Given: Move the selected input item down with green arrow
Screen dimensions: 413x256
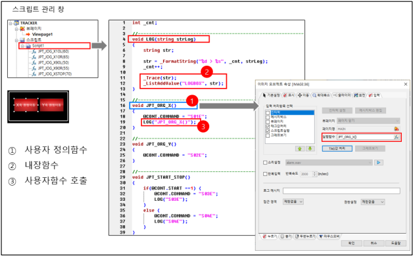Looking at the screenshot, I should click(310, 148).
